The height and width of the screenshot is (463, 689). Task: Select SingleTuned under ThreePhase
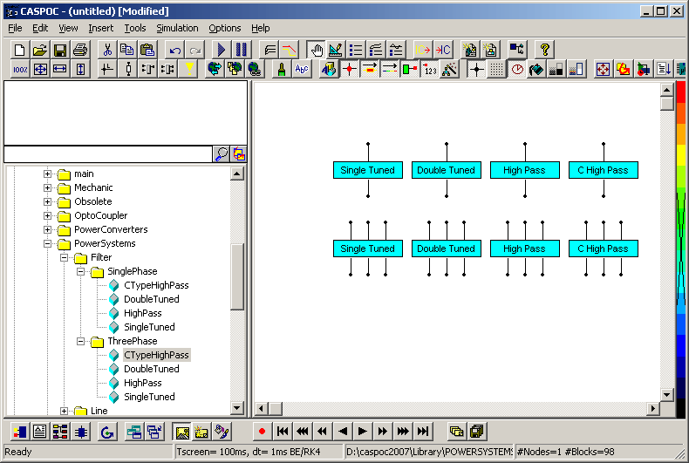click(149, 397)
